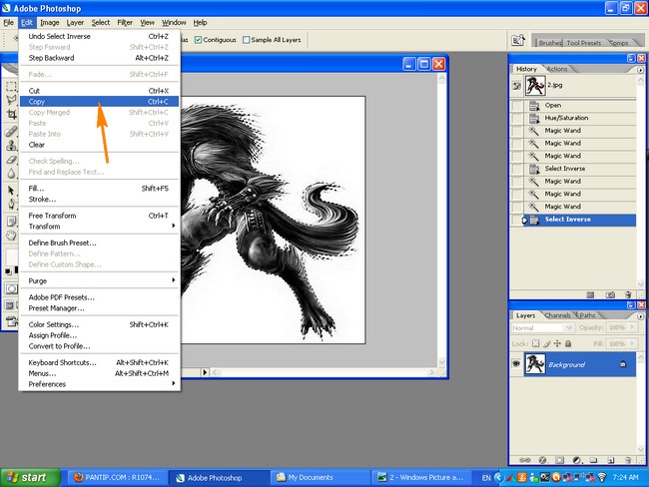Switch to the Actions tab
Screen dimensions: 649x487
coord(557,69)
